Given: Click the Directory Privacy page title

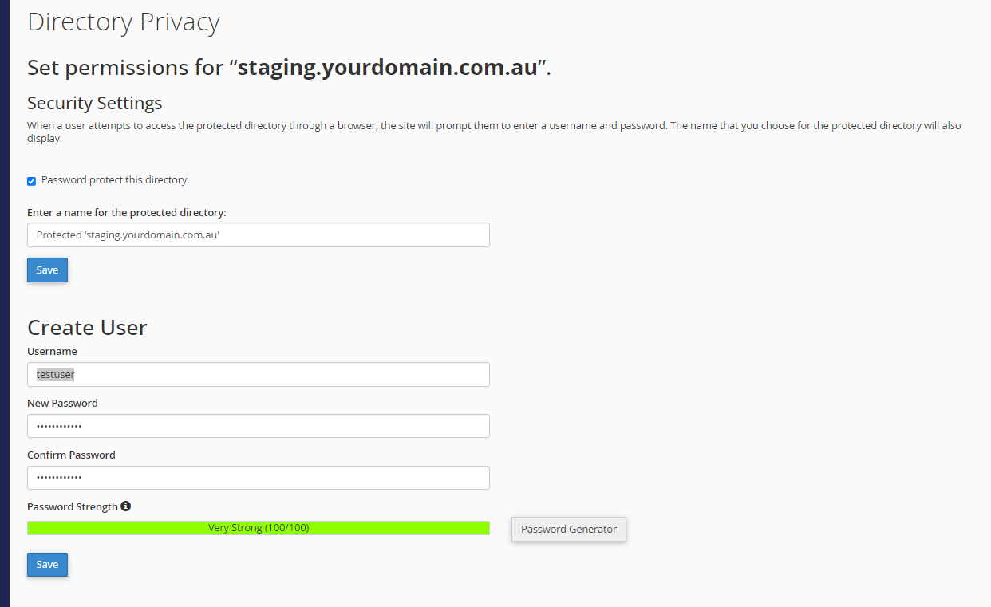Looking at the screenshot, I should click(124, 22).
